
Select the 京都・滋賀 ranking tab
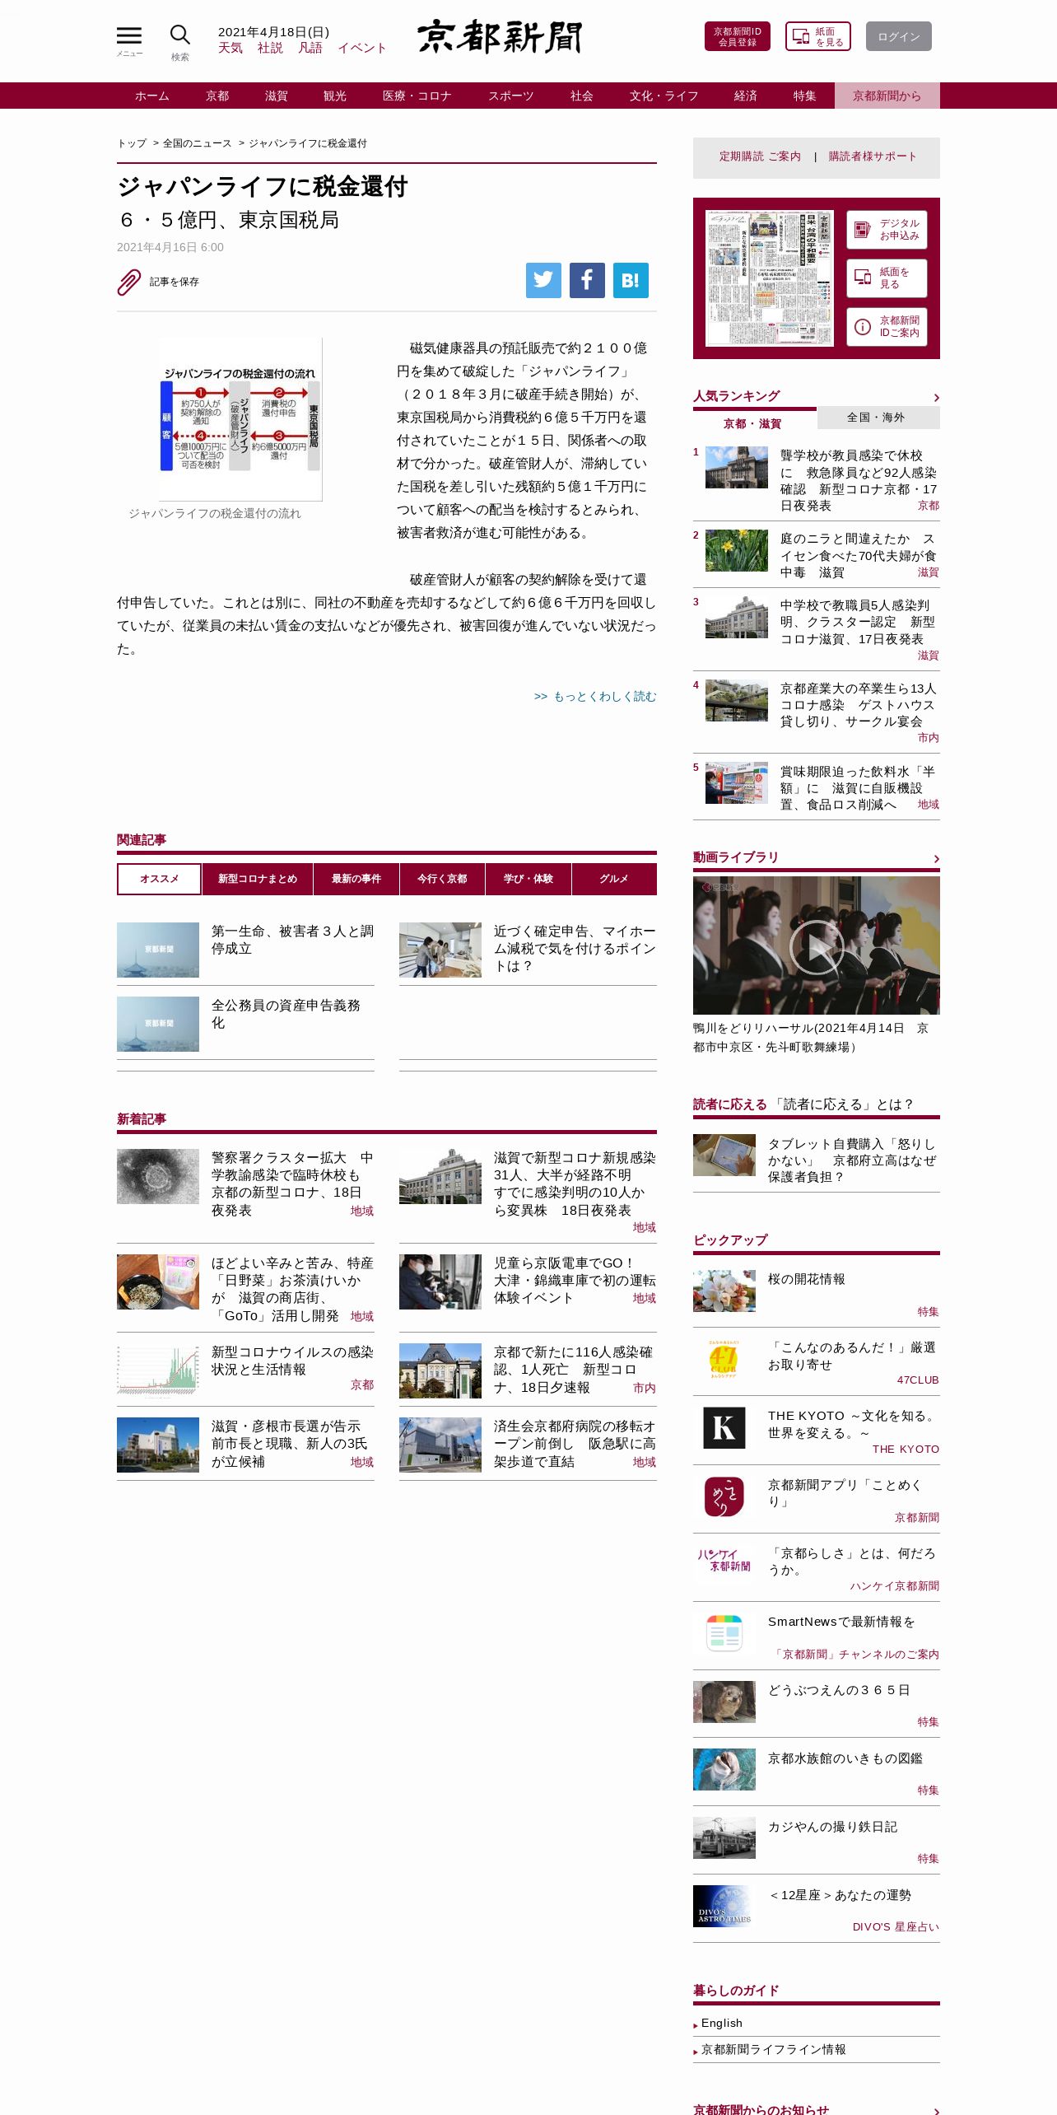point(754,423)
